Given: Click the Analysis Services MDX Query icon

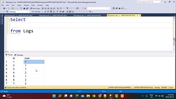Looking at the screenshot, I should coord(45,9).
